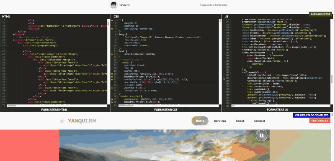Click the "Hero Section with Slider" HTML comment
This screenshot has height=161, width=335.
34,37
